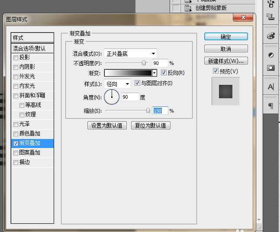This screenshot has width=280, height=232.
Task: Open the brush presets panel icon
Action: tap(271, 4)
